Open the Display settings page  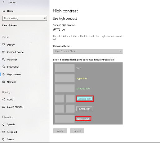pos(11,45)
